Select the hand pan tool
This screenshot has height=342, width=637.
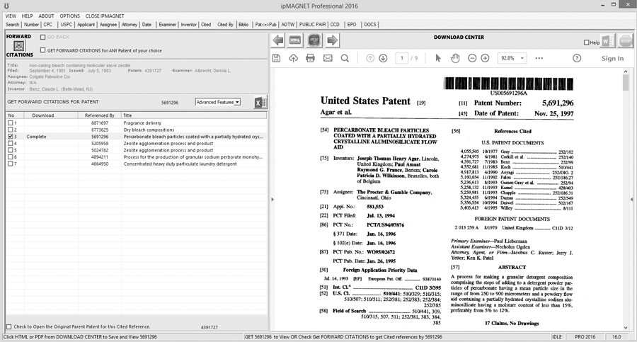pos(455,58)
